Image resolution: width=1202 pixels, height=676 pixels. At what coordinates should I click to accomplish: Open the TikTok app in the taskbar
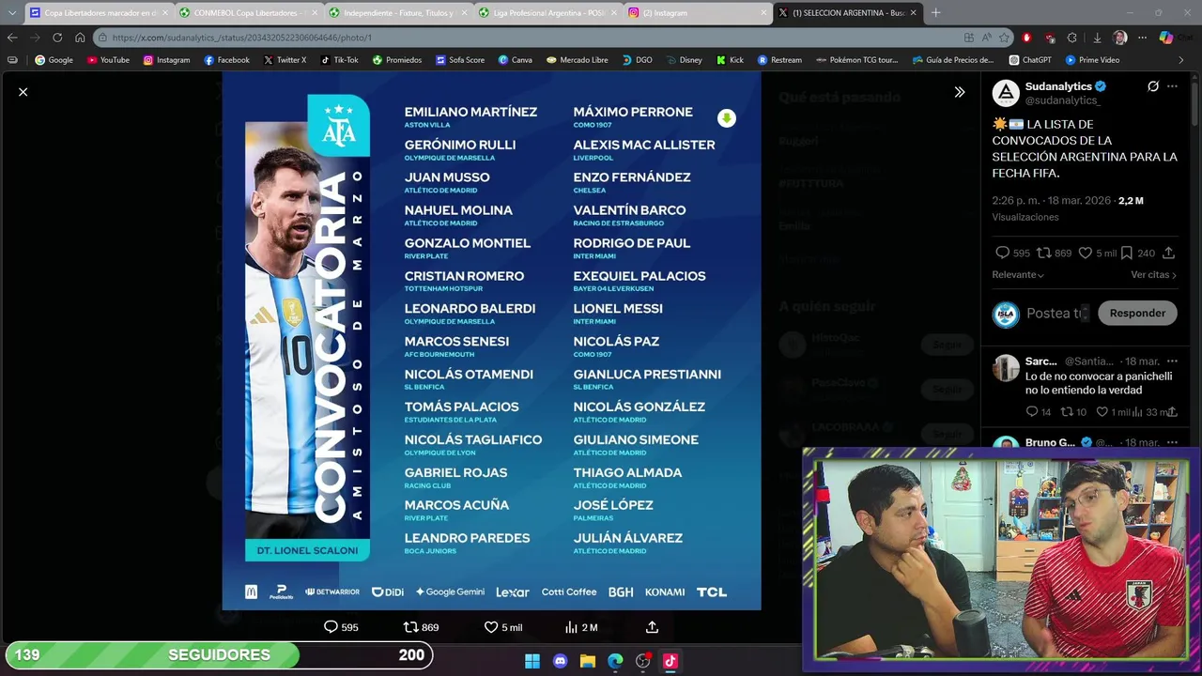pyautogui.click(x=670, y=661)
